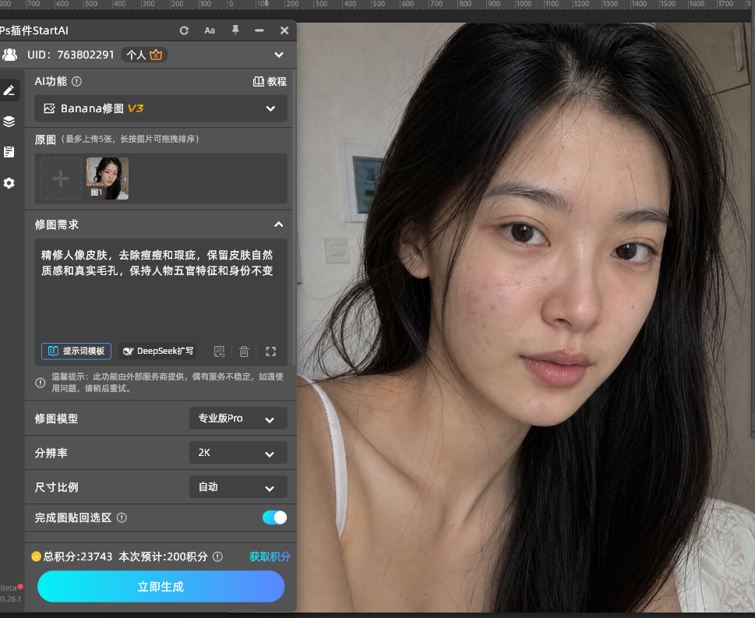This screenshot has height=618, width=755.
Task: Close the StartAI plugin panel
Action: (284, 30)
